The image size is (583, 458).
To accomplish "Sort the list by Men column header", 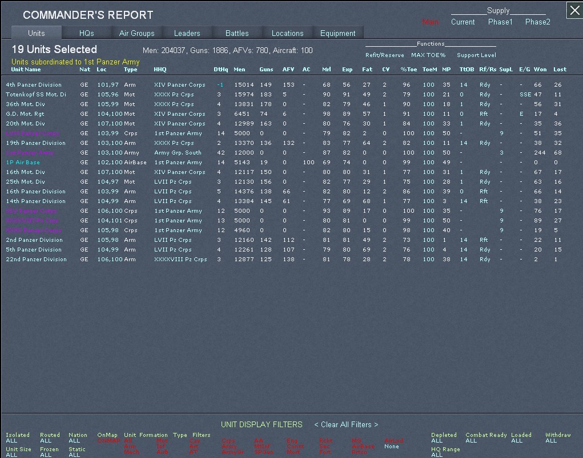I will click(x=239, y=70).
